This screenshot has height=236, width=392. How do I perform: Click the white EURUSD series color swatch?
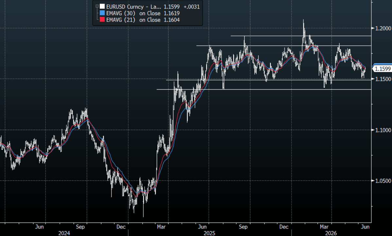coord(102,7)
